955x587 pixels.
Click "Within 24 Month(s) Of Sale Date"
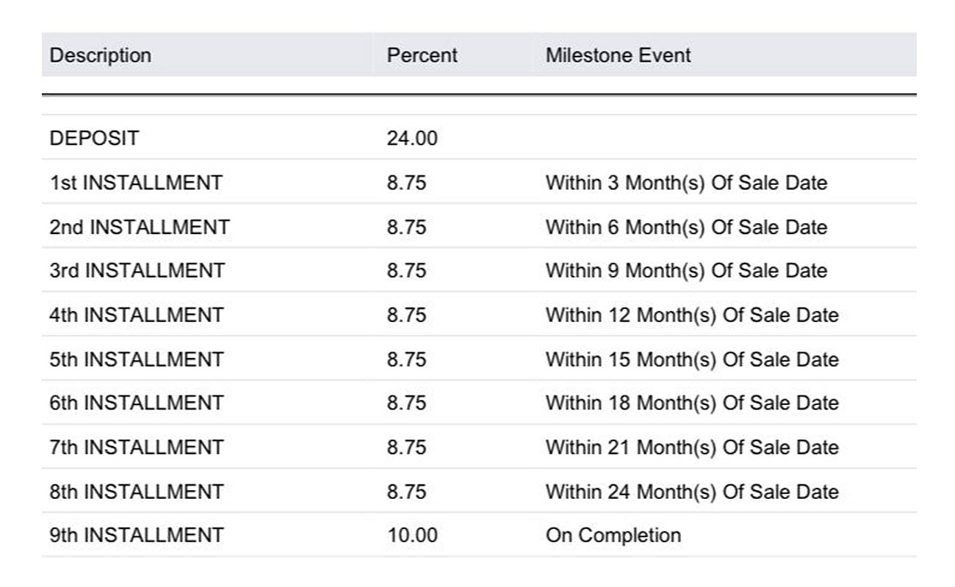(x=691, y=491)
